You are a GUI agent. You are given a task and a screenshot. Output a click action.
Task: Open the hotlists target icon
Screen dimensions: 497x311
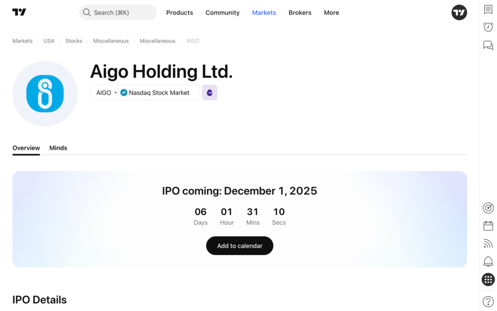pos(488,208)
